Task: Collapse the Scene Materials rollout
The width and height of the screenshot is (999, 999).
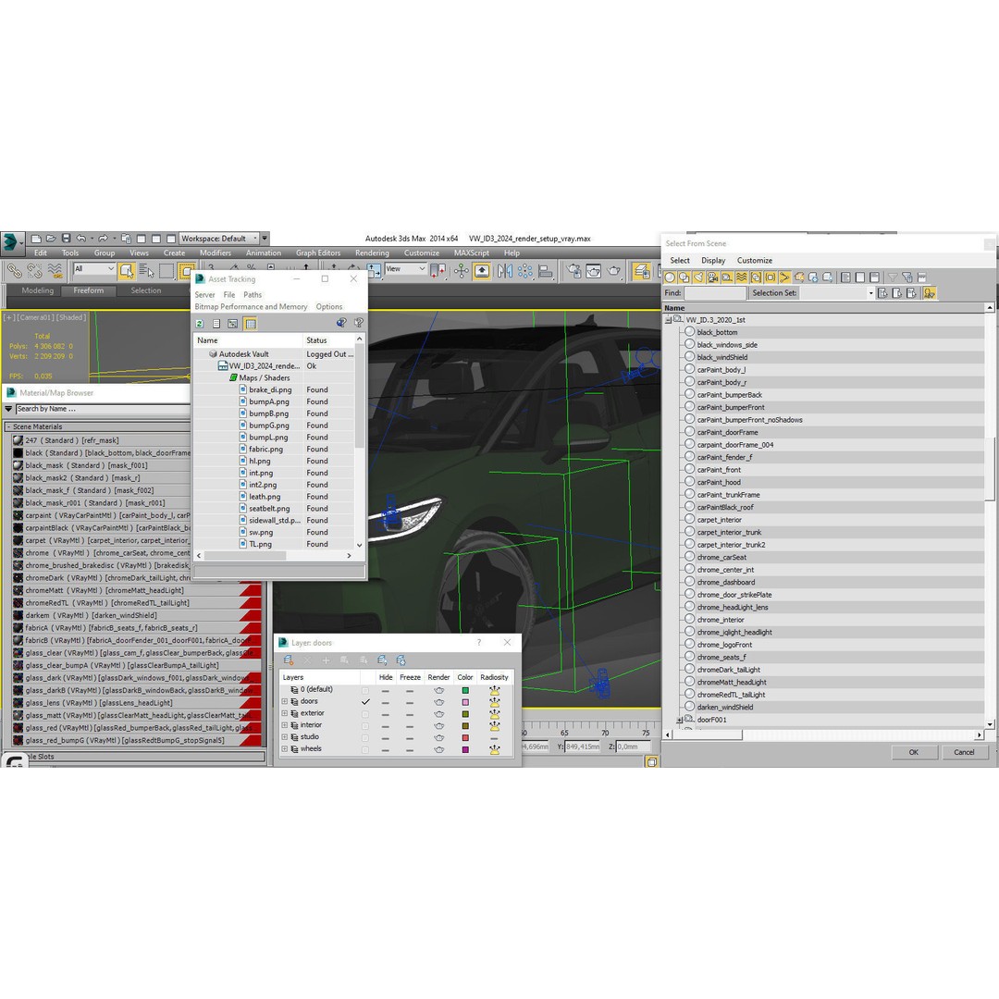Action: point(8,426)
